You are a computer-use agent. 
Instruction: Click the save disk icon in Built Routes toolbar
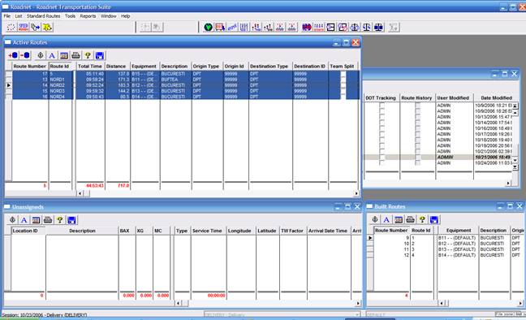pos(433,219)
